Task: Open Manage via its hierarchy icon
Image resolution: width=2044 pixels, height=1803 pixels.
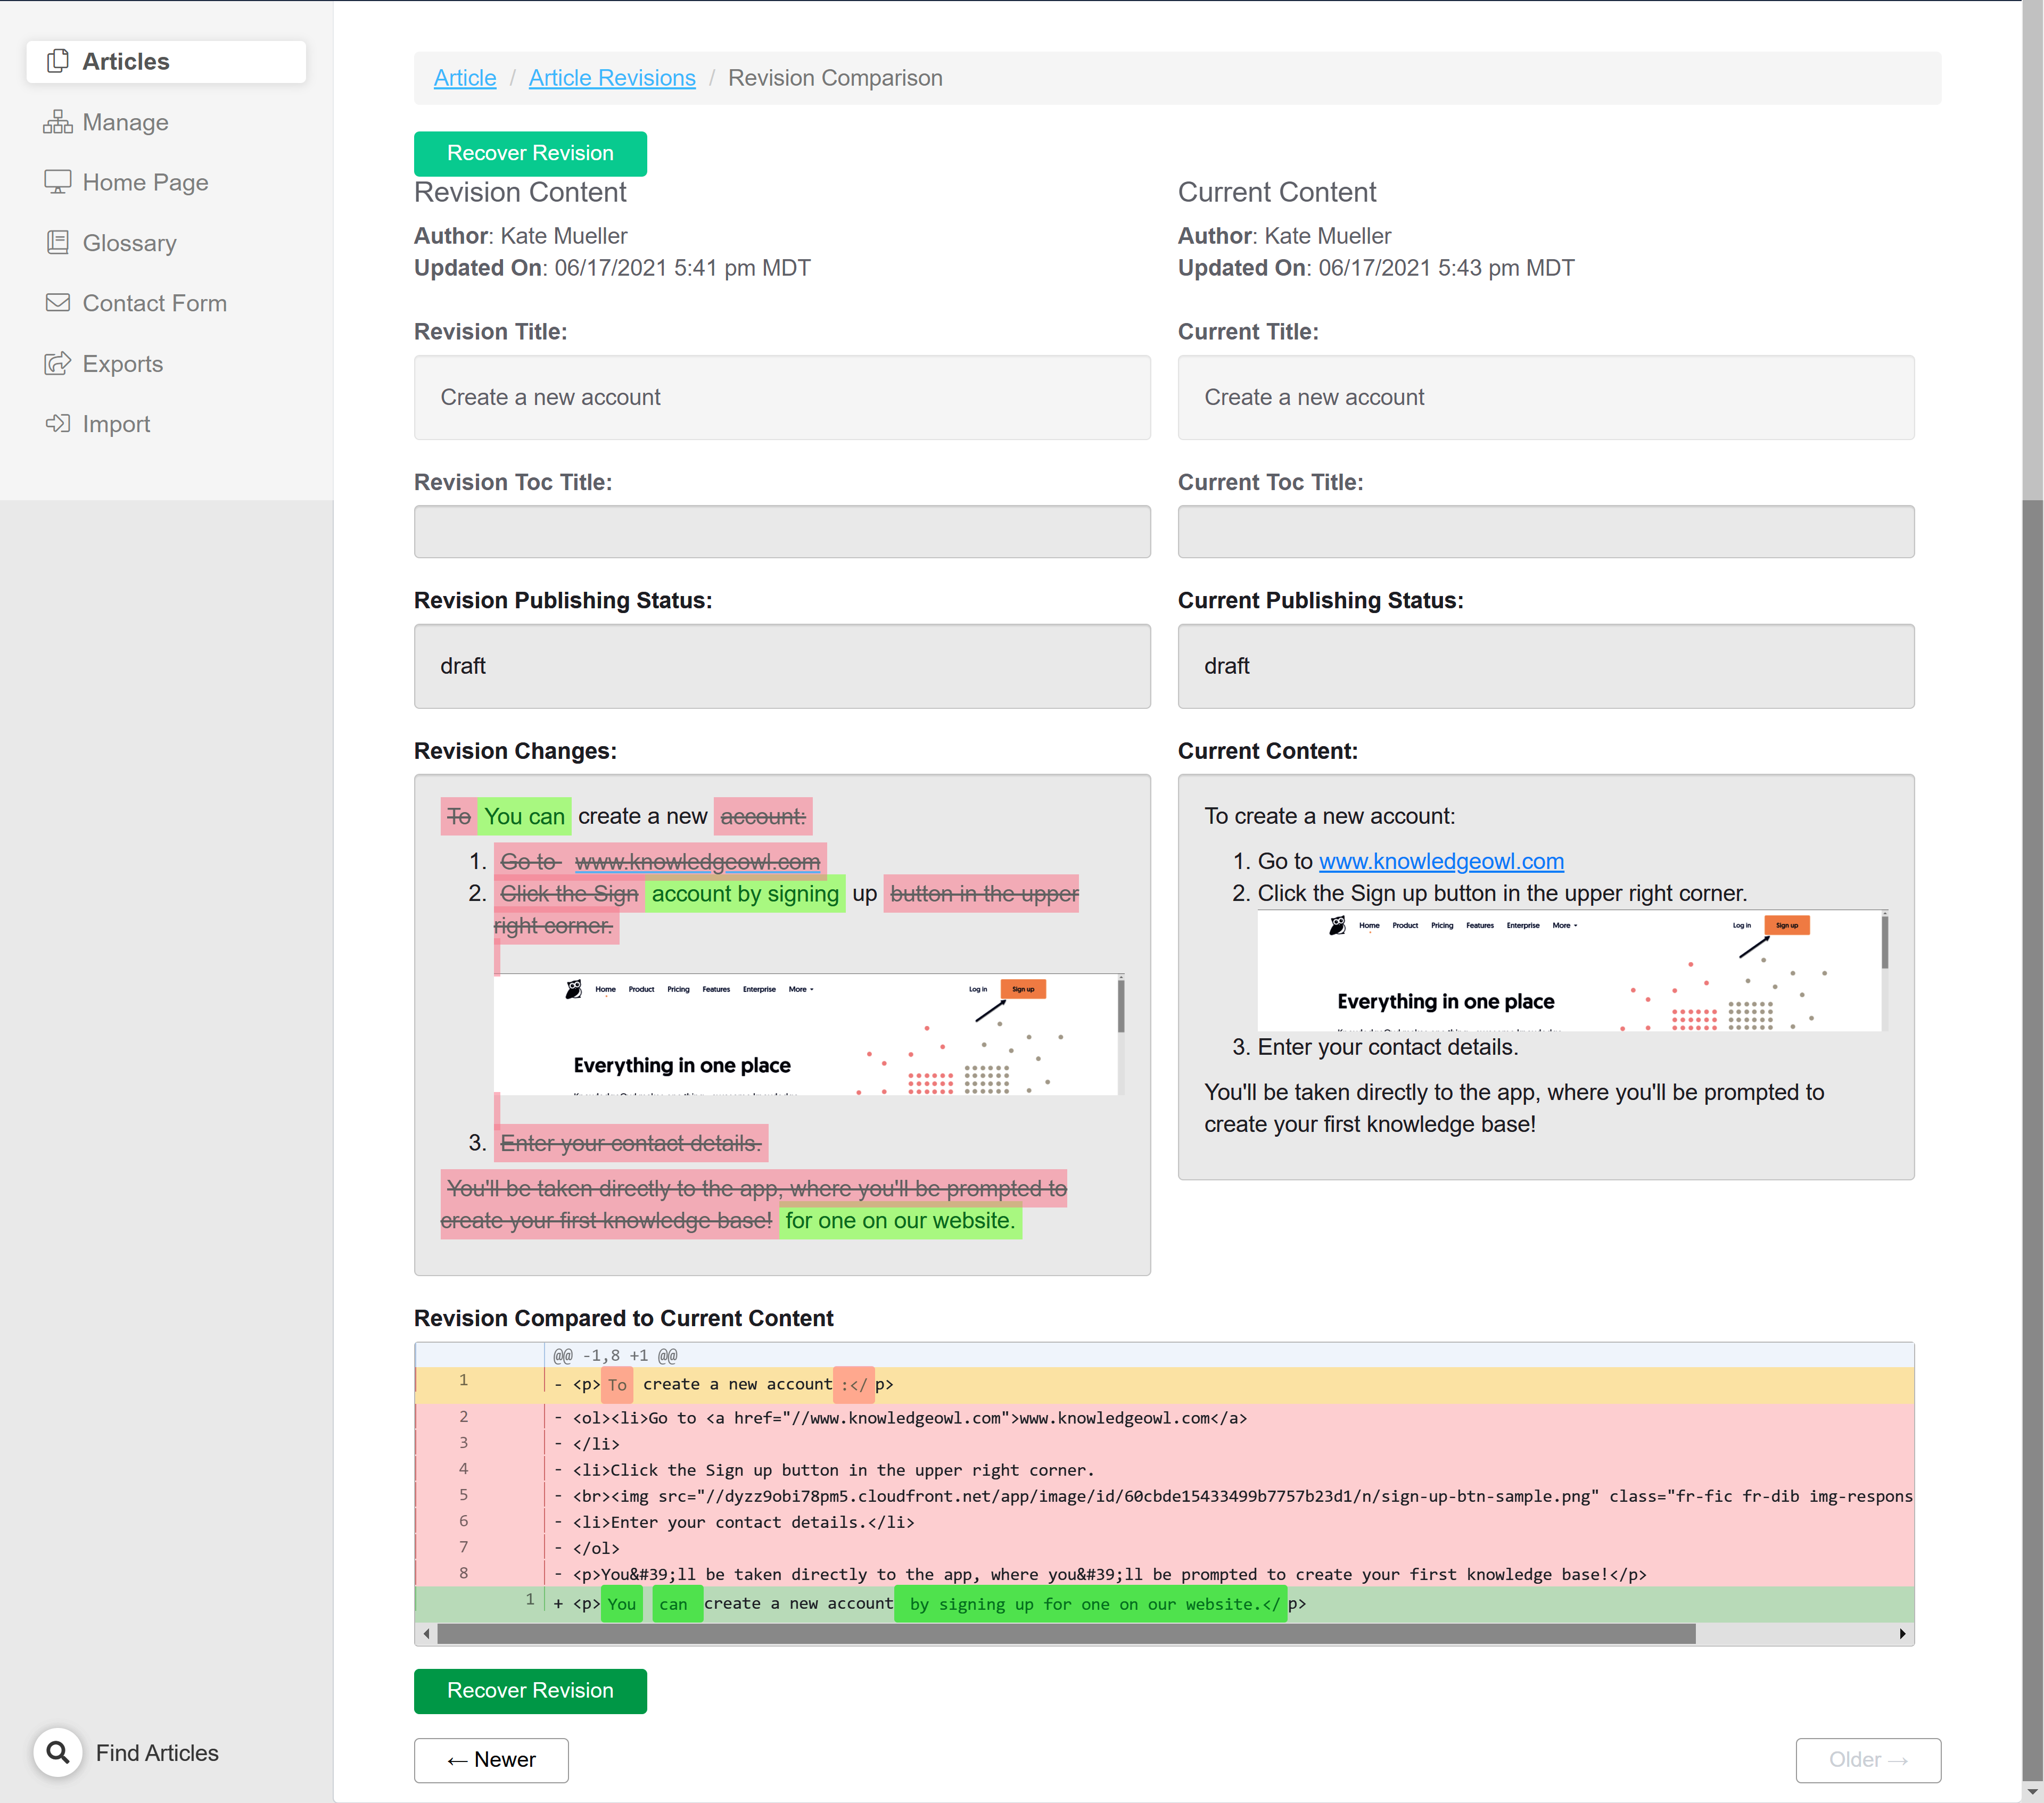Action: [x=58, y=122]
